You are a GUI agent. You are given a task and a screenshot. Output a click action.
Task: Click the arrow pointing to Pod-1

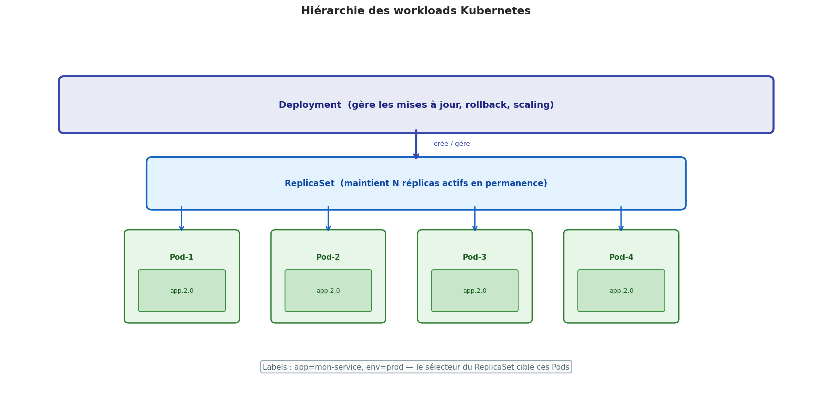click(182, 219)
